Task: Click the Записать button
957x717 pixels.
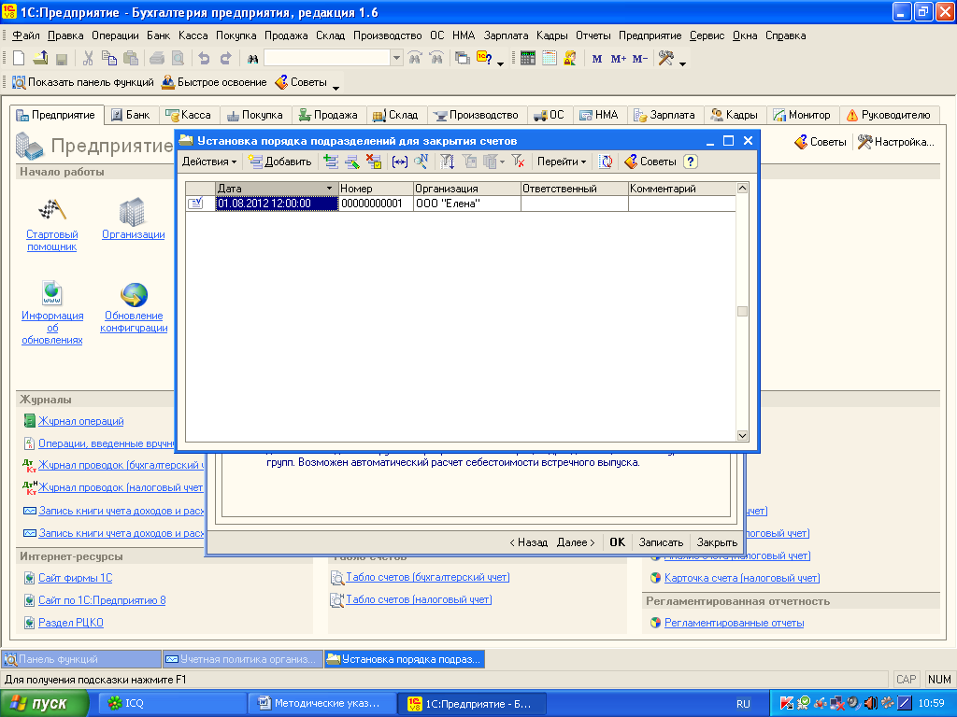Action: 661,542
